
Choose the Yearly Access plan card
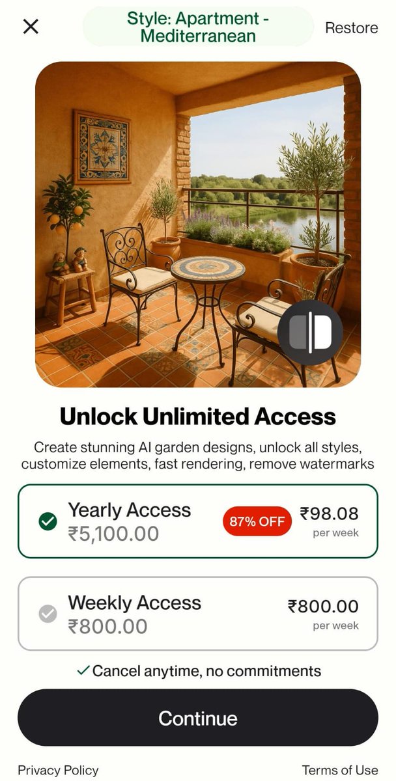click(x=198, y=521)
